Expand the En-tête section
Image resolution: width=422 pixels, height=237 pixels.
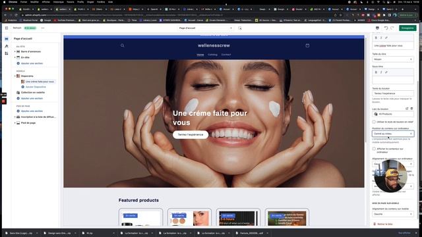(x=15, y=57)
